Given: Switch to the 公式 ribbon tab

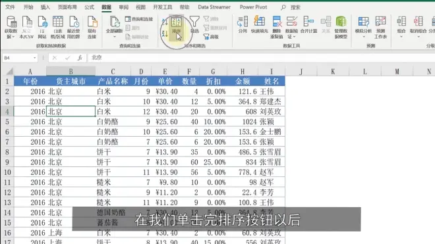Looking at the screenshot, I should (x=90, y=7).
